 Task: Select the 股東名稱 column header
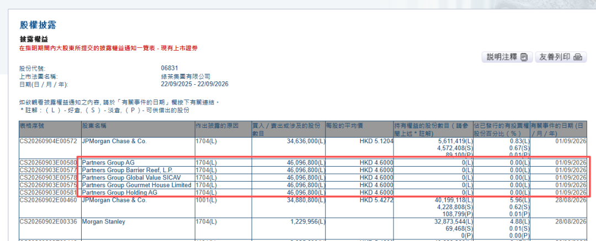click(x=137, y=129)
